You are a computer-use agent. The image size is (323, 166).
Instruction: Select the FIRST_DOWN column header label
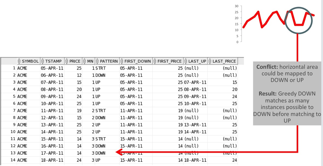(138, 61)
